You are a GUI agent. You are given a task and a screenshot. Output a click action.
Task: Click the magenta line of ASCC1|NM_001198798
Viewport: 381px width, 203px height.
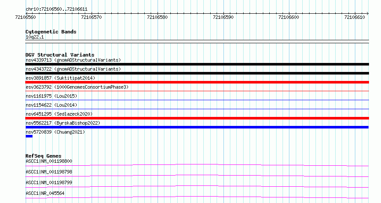(x=197, y=176)
